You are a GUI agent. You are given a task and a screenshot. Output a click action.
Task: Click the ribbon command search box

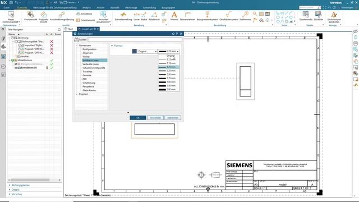click(x=310, y=7)
